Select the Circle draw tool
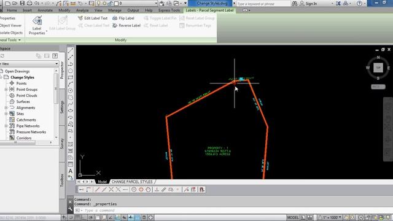 click(x=71, y=90)
